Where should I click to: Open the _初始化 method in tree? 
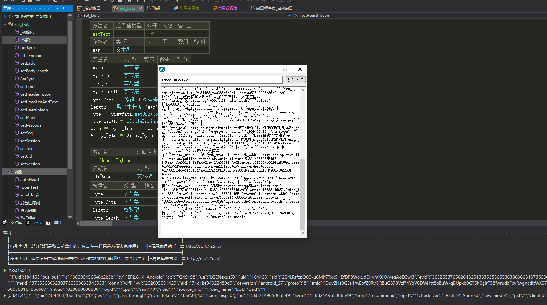click(28, 32)
